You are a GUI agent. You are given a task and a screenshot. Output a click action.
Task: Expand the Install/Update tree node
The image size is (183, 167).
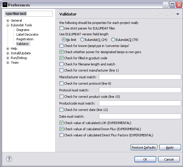tap(8, 53)
